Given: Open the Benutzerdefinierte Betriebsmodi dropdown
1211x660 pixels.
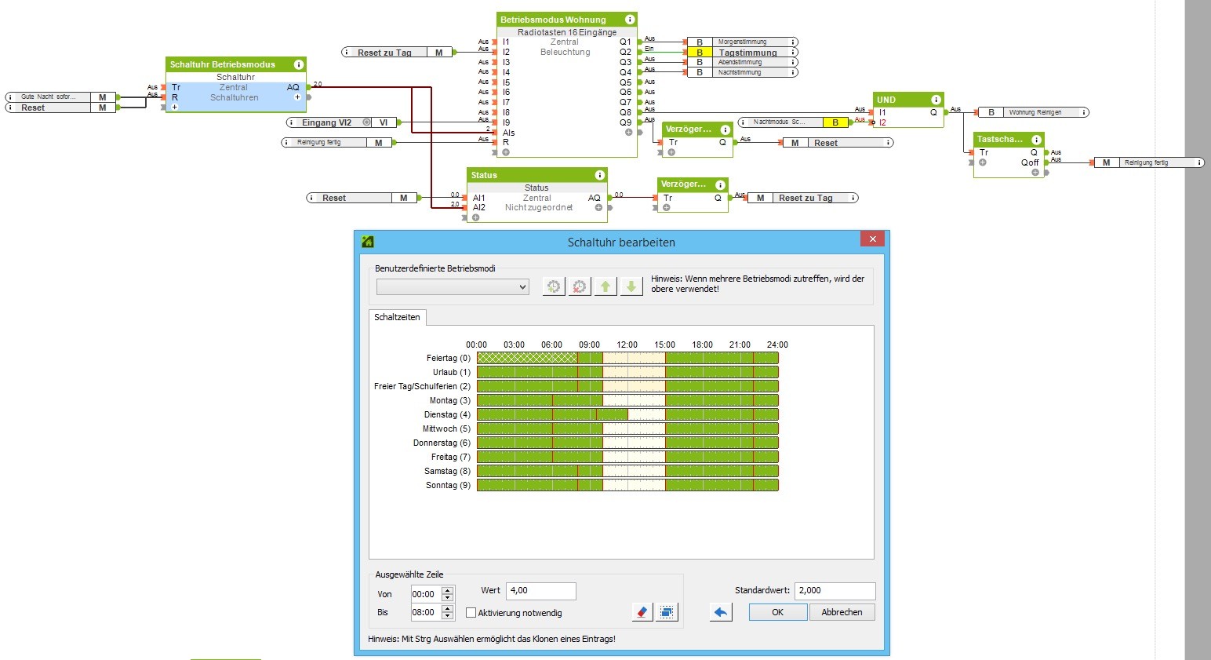Looking at the screenshot, I should pos(453,287).
